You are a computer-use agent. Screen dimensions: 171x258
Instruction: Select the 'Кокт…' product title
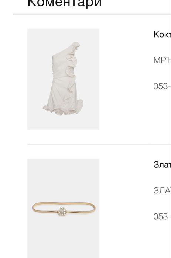pos(162,35)
